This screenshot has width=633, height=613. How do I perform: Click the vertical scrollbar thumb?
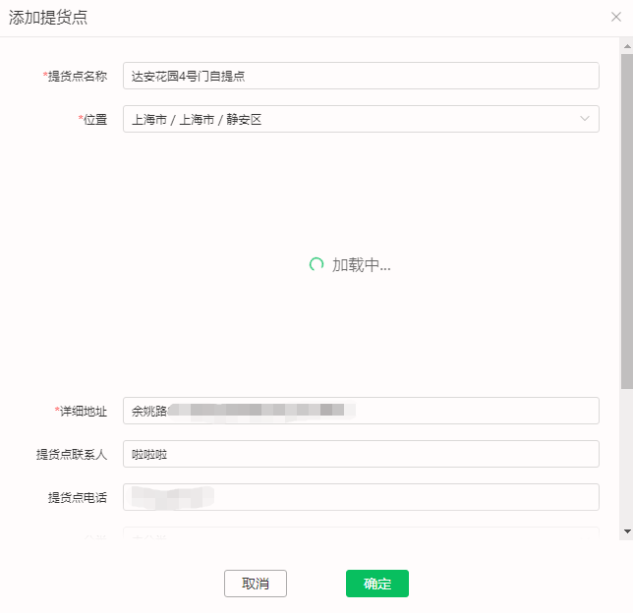(x=627, y=221)
